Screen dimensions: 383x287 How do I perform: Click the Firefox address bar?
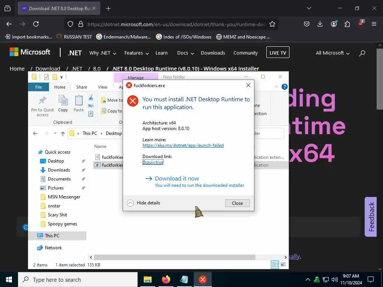click(176, 24)
